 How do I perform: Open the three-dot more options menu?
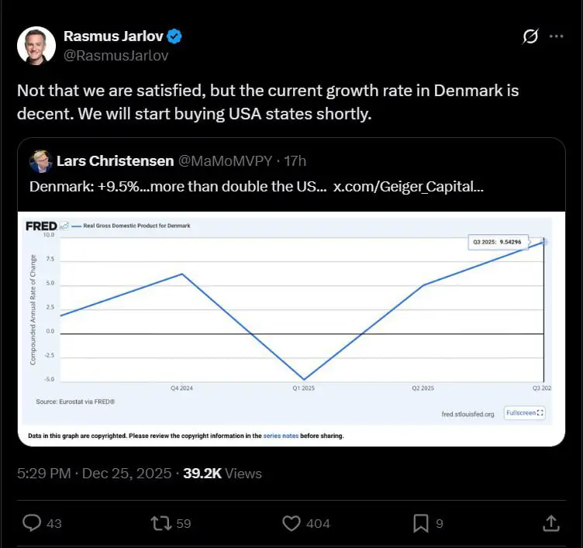click(556, 36)
